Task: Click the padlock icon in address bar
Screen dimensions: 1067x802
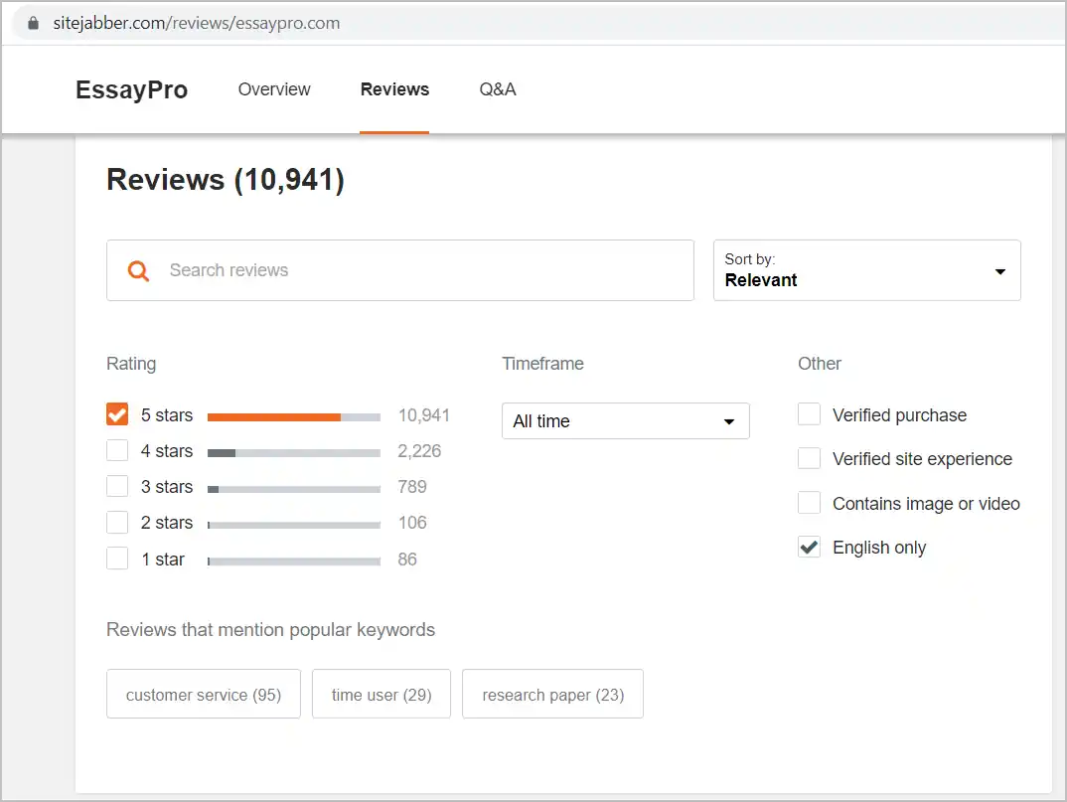Action: [x=33, y=23]
